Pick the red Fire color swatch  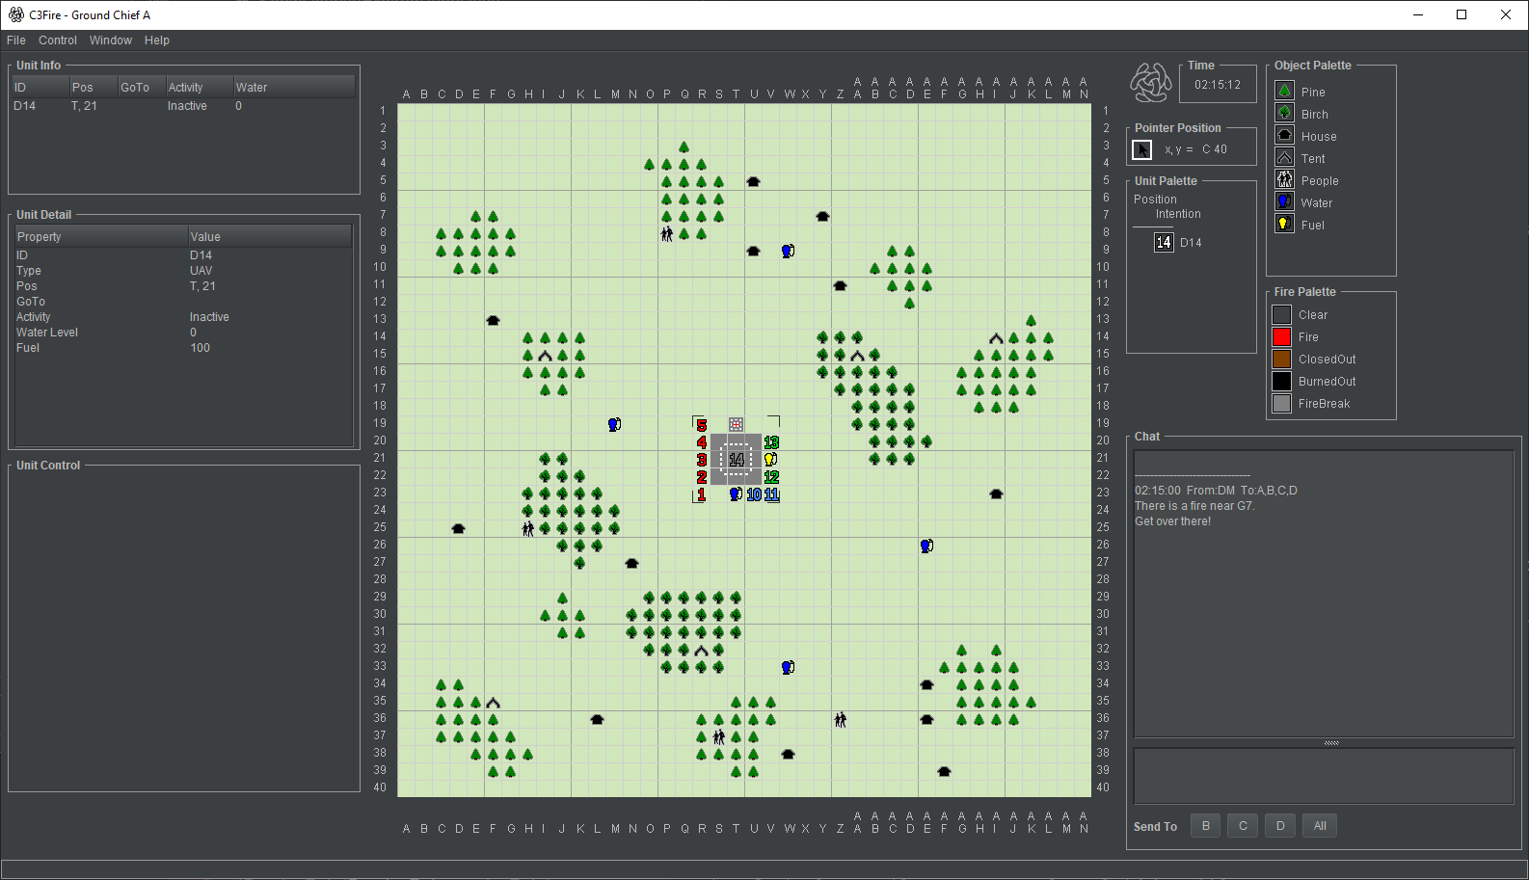point(1281,337)
